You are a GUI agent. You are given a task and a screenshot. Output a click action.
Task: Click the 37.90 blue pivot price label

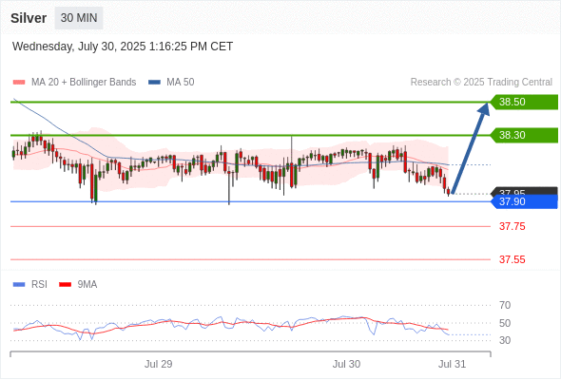point(524,201)
